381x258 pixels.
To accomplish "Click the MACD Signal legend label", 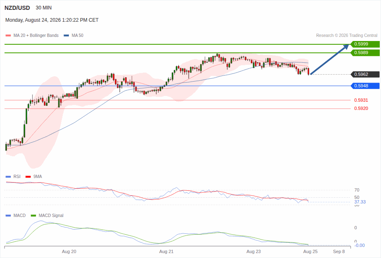I will coord(51,215).
